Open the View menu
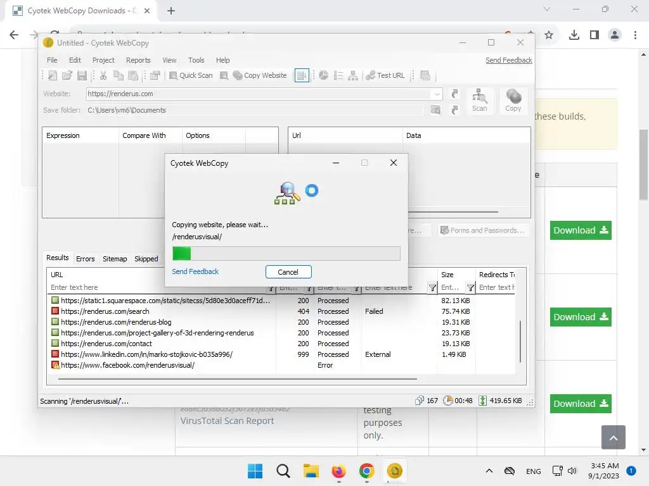This screenshot has width=649, height=486. 169,60
